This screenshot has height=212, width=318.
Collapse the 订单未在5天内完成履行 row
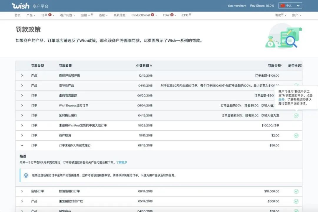(22, 145)
